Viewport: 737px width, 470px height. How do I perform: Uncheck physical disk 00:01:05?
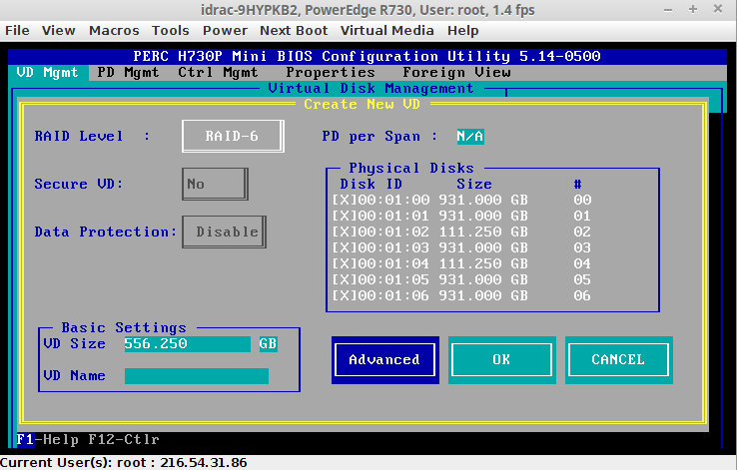point(341,279)
